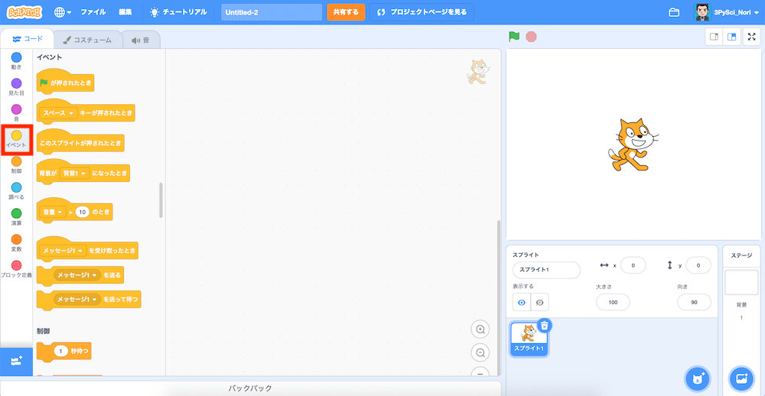Open the language globe menu
The image size is (765, 396).
[63, 12]
